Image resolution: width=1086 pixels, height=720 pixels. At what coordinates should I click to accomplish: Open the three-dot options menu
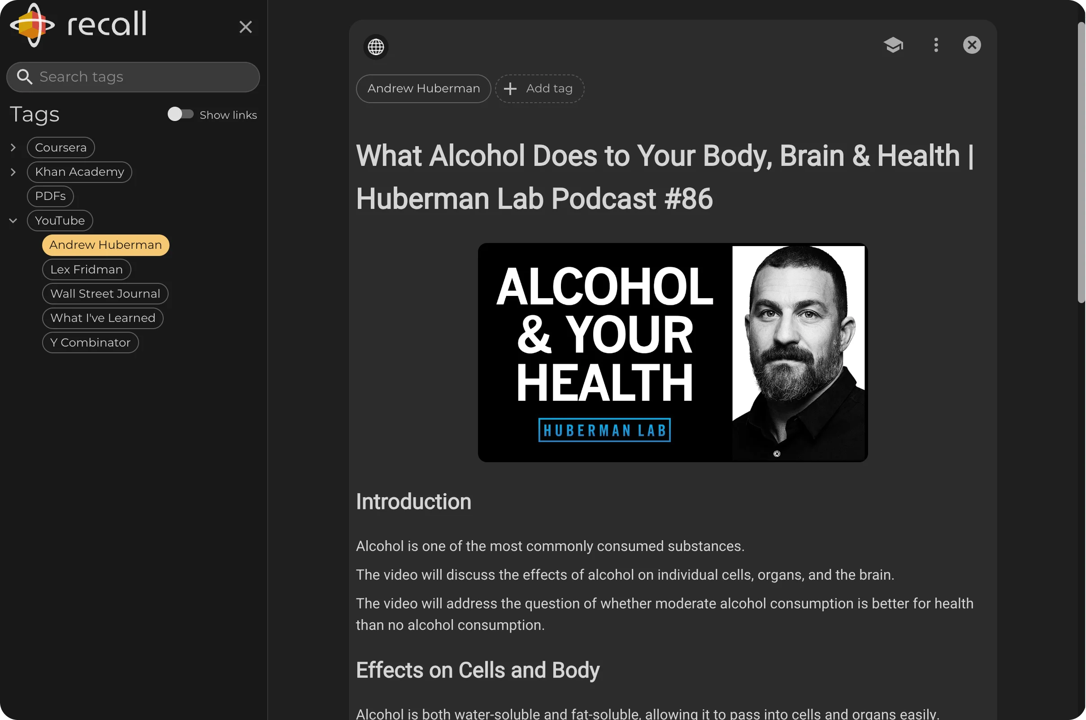(935, 45)
